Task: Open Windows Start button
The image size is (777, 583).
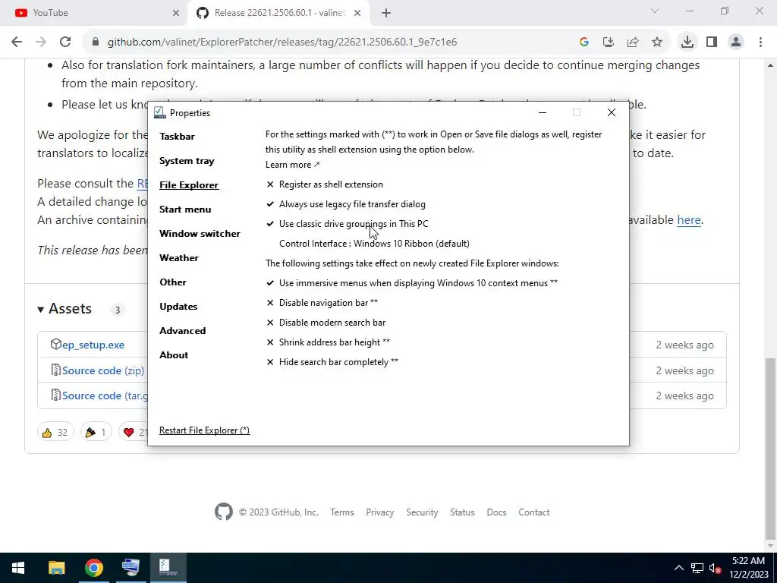Action: point(18,568)
